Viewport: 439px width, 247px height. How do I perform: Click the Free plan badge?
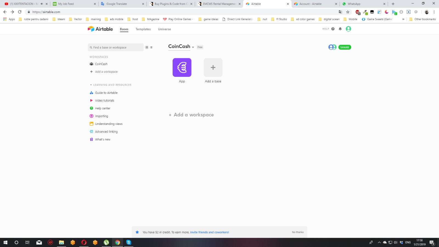pos(200,47)
